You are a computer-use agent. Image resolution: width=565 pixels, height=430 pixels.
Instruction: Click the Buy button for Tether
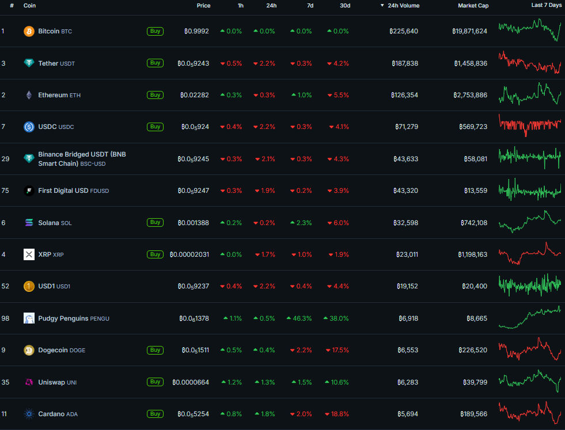coord(156,63)
